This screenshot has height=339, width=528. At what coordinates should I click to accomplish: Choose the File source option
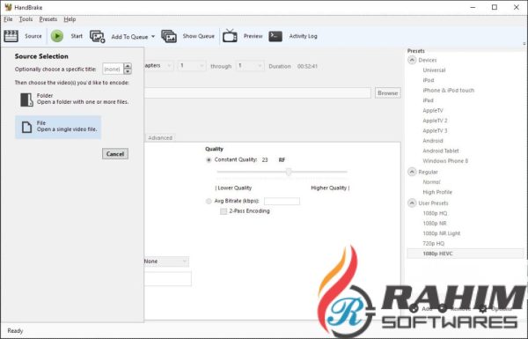click(58, 127)
